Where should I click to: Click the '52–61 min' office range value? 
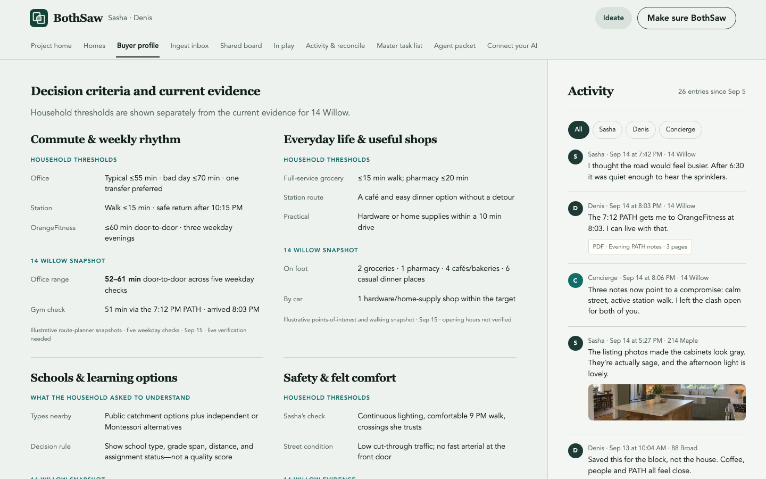click(123, 279)
